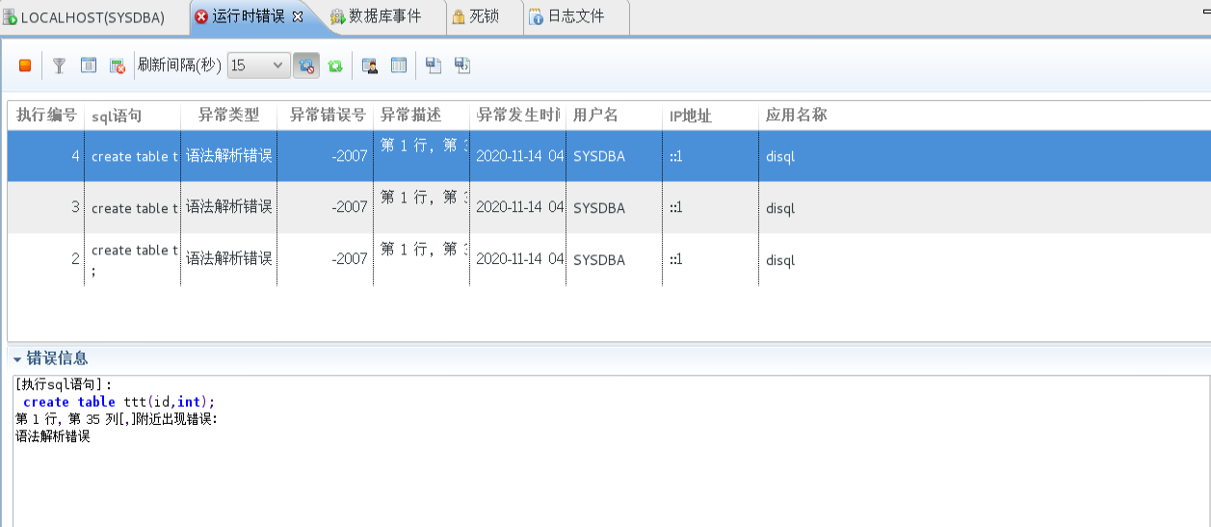Select the row with 执行编号 2
This screenshot has width=1211, height=527.
[609, 260]
